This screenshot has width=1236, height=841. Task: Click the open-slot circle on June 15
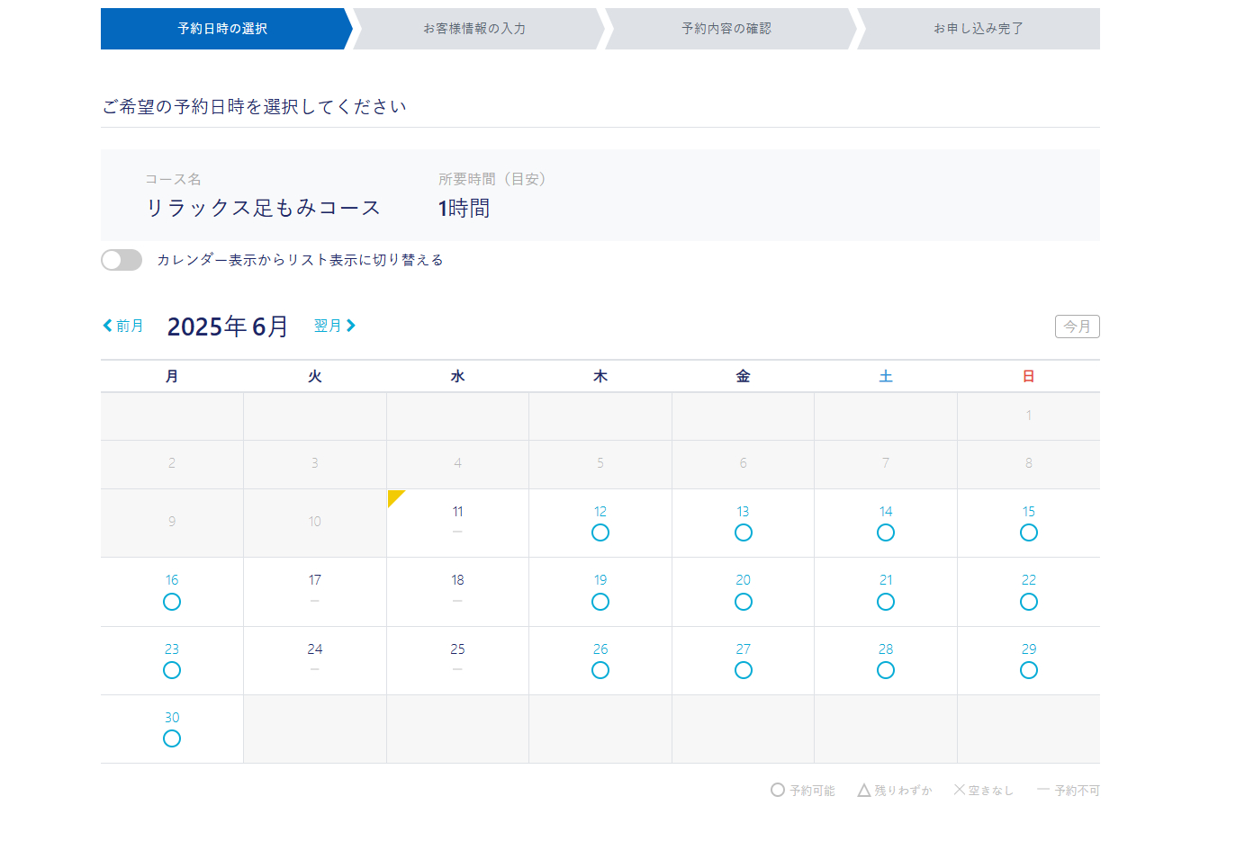point(1028,532)
